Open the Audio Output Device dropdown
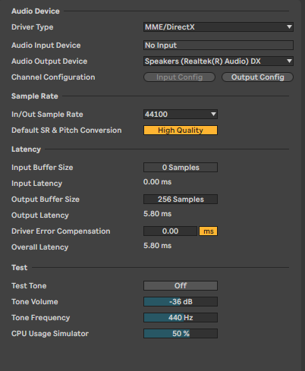The width and height of the screenshot is (305, 371). click(219, 61)
